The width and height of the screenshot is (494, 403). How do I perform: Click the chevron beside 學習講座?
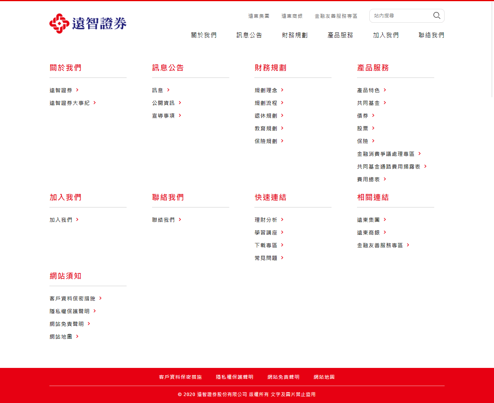282,232
